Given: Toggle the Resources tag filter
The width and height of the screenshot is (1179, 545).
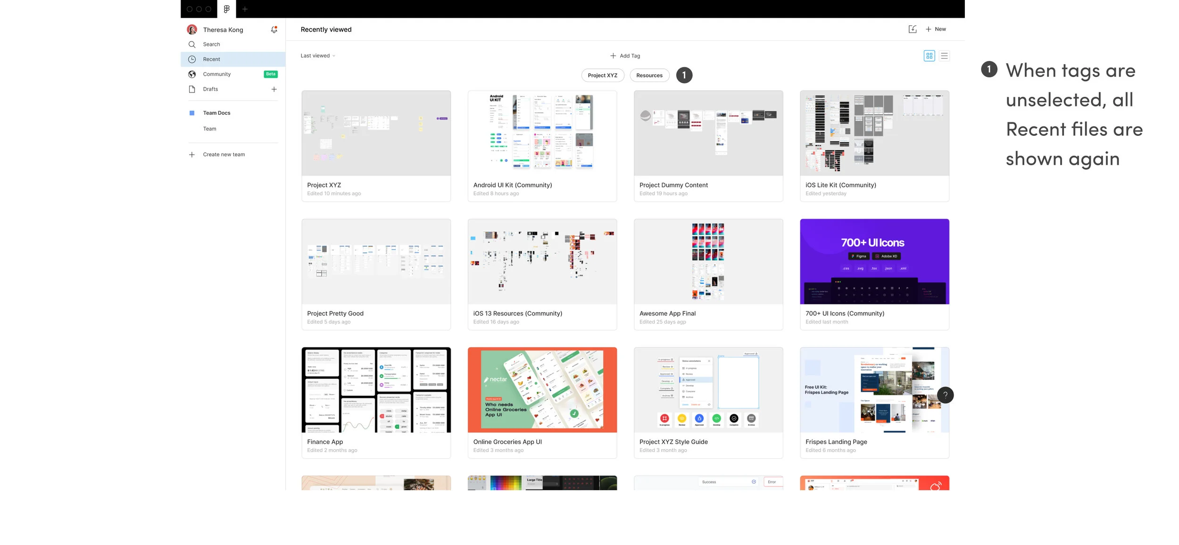Looking at the screenshot, I should (649, 75).
